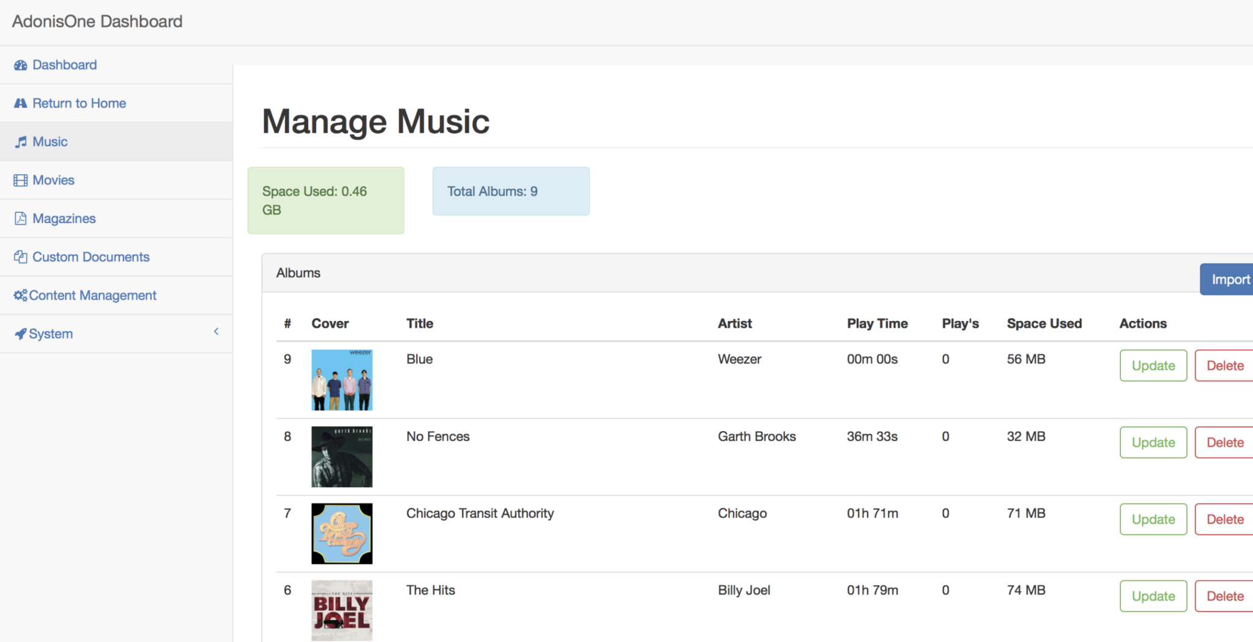Click the play time '01h 71m'
This screenshot has width=1253, height=642.
[x=872, y=514]
